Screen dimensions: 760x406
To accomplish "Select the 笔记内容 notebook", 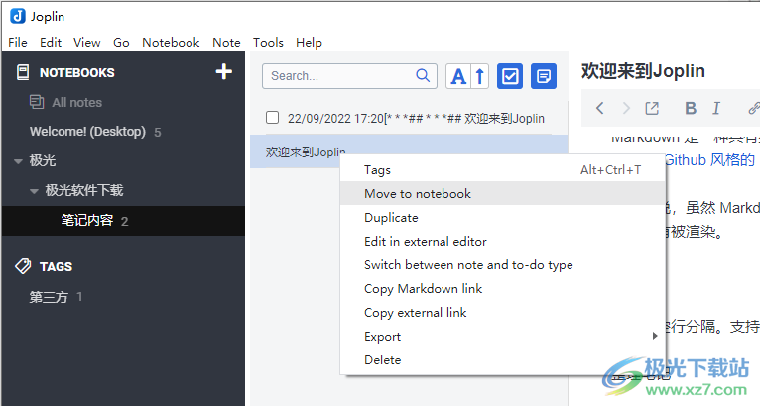I will (123, 221).
